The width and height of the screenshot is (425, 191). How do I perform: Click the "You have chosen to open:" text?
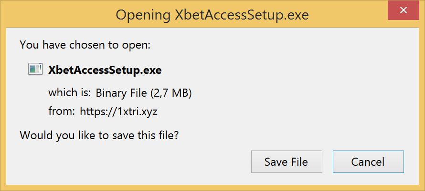pos(85,45)
